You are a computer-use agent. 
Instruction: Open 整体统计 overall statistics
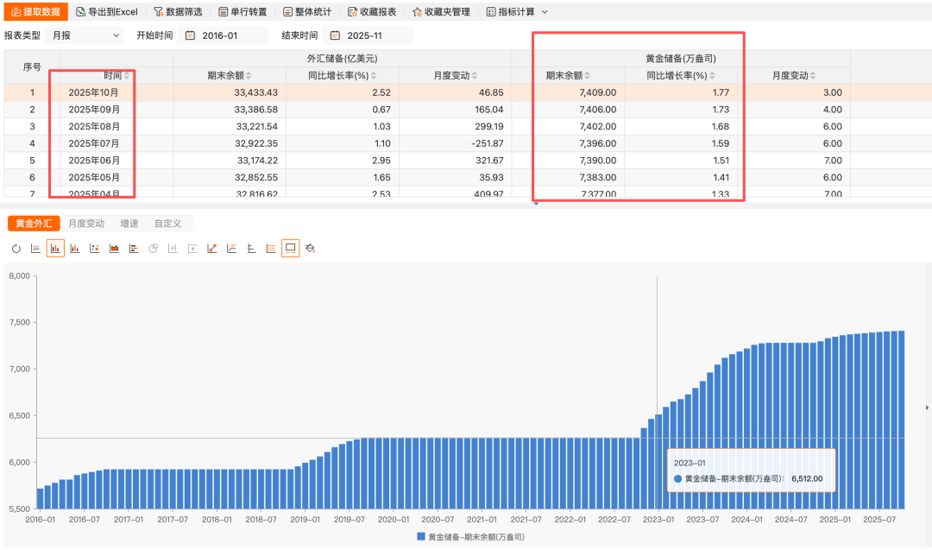point(307,12)
